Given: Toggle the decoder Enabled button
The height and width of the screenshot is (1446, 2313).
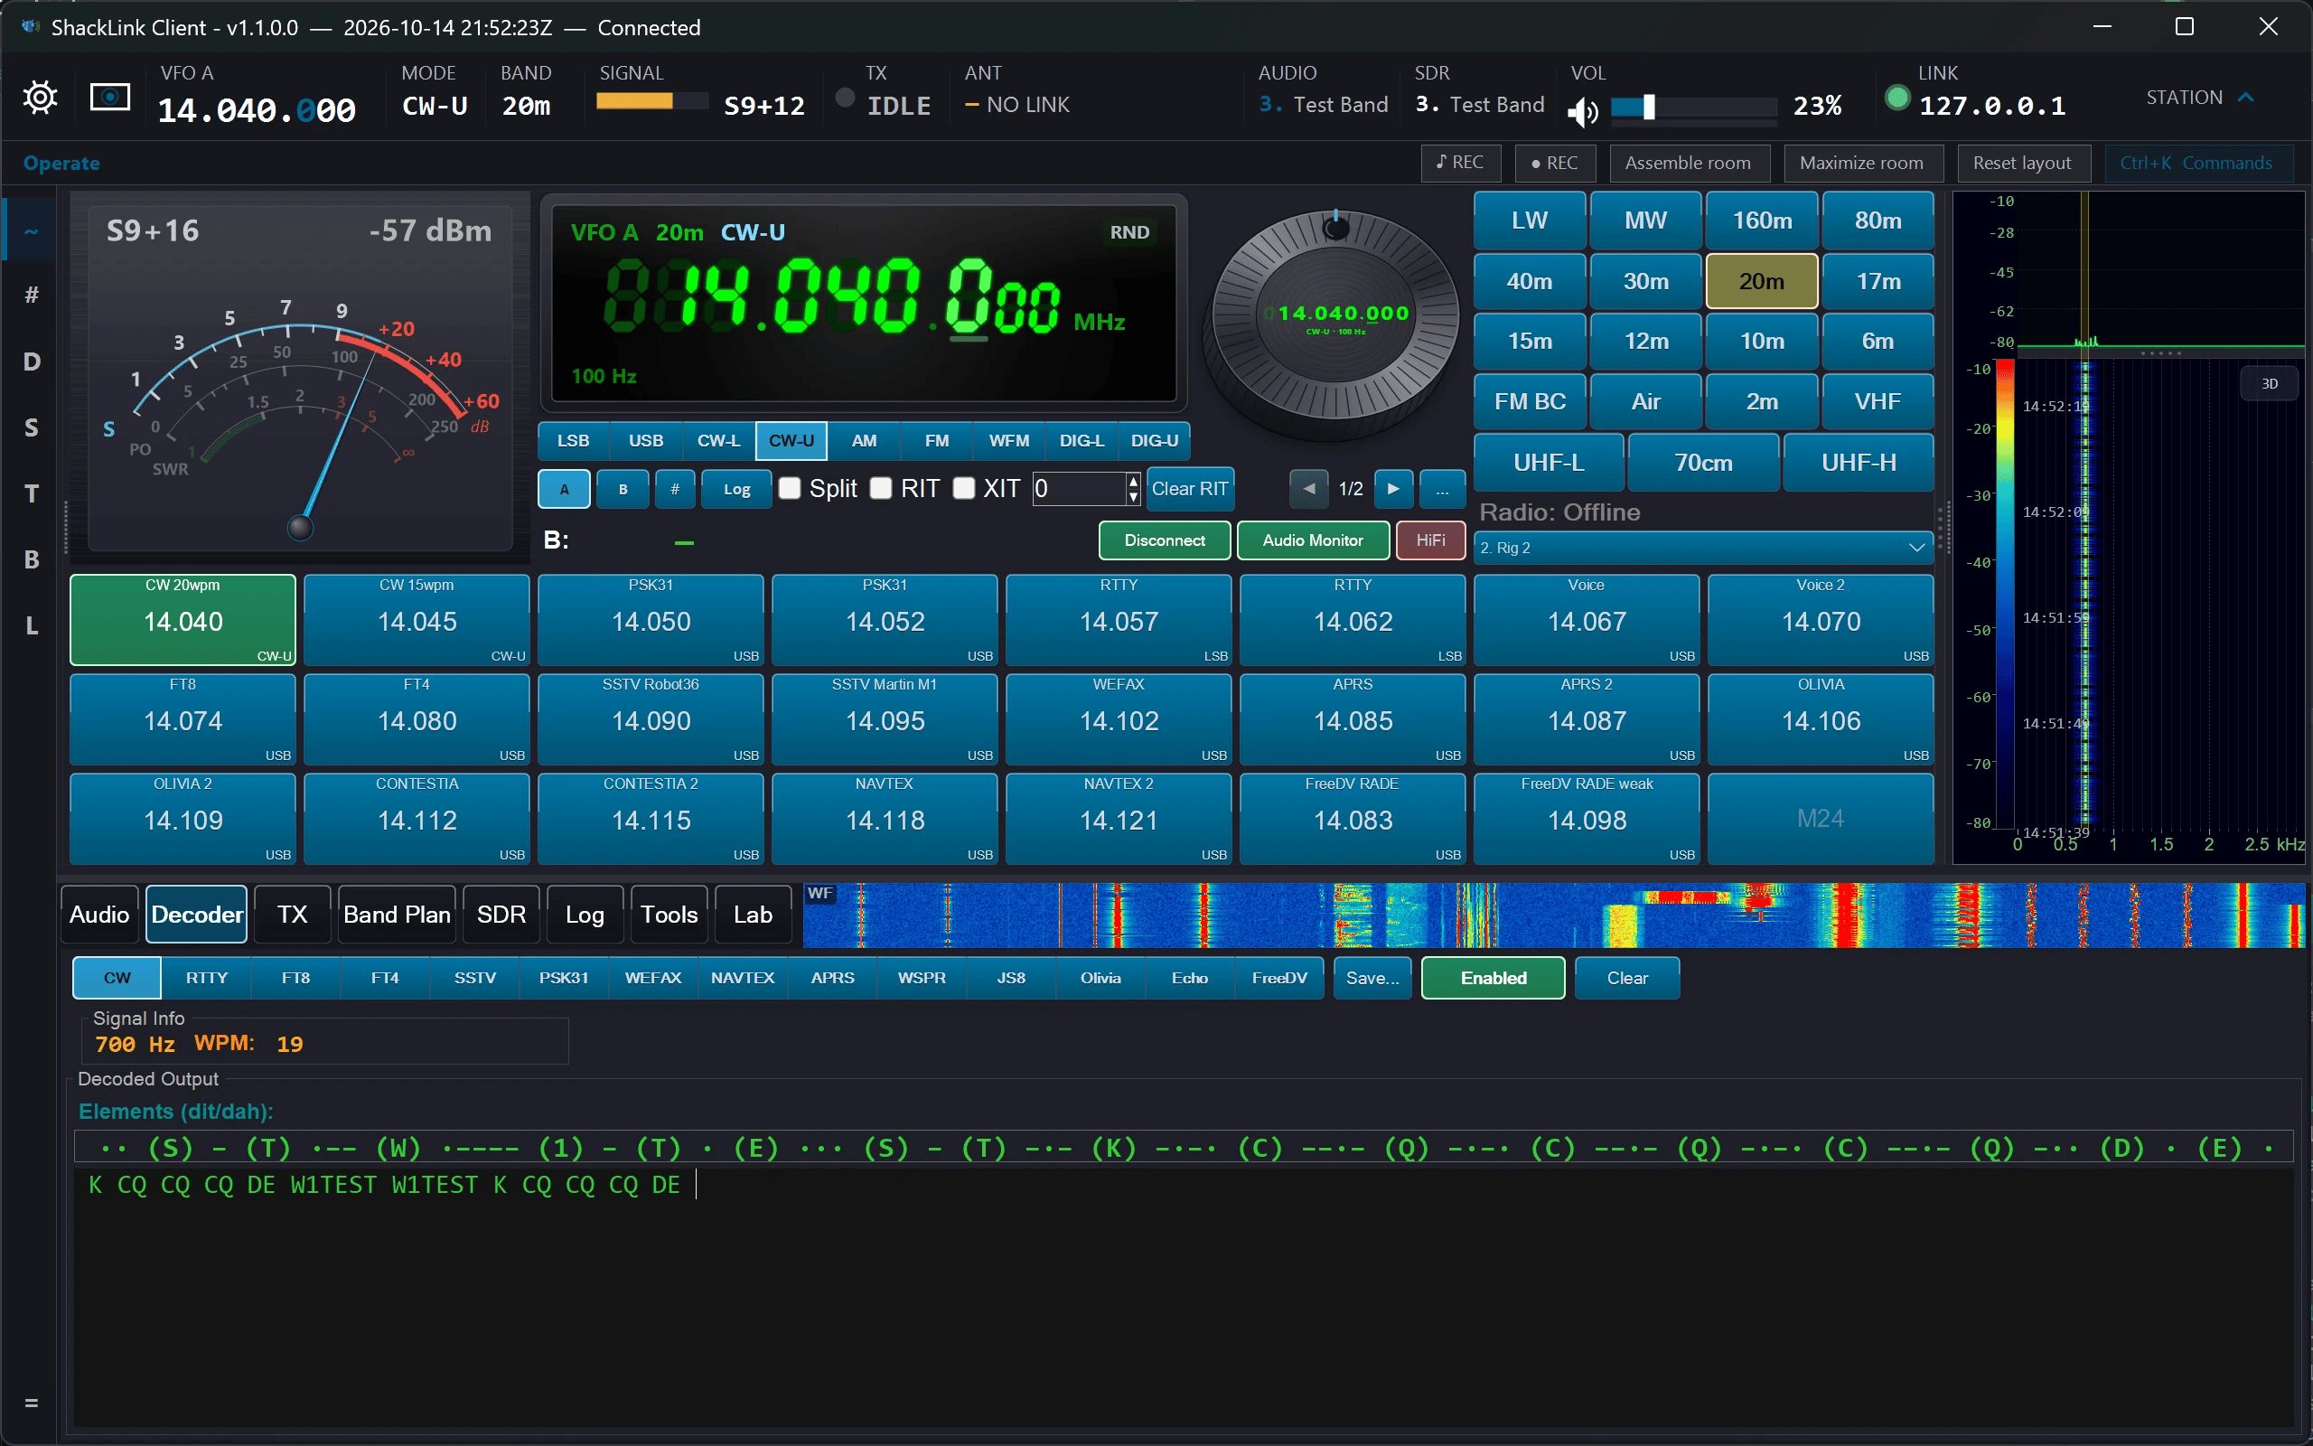Looking at the screenshot, I should pos(1493,977).
